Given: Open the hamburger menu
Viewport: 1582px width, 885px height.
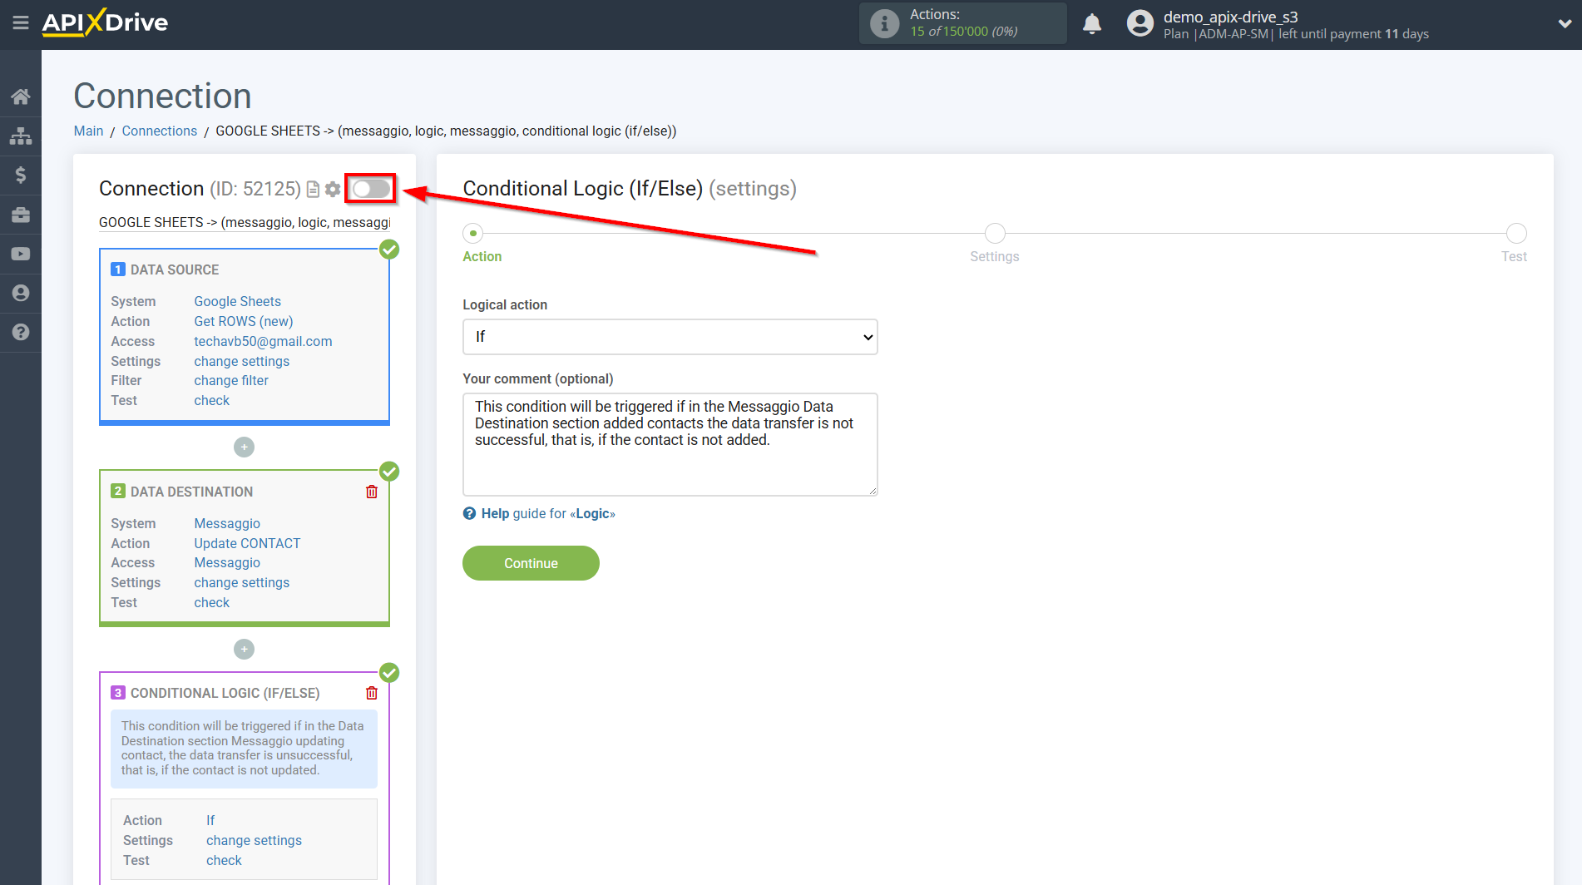Looking at the screenshot, I should coord(21,22).
